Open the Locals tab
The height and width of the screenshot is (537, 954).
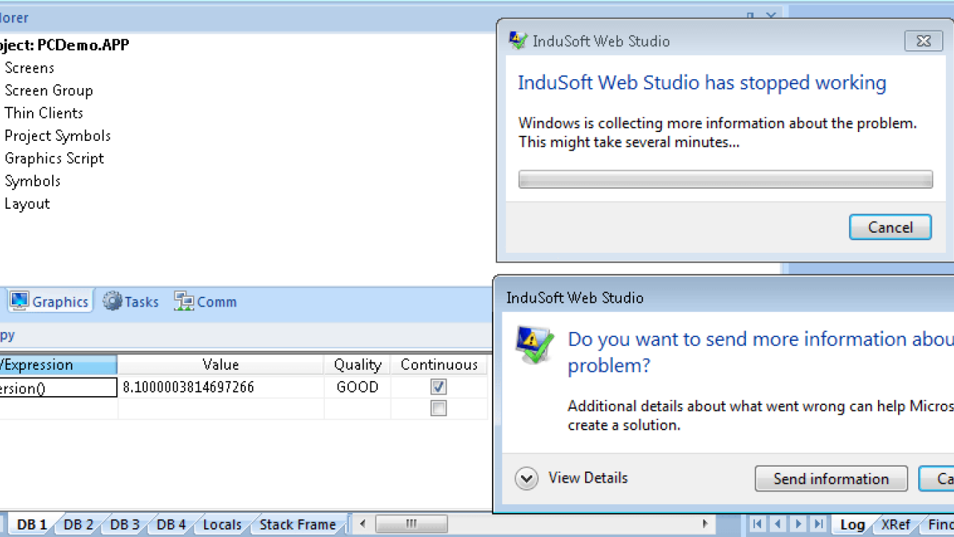[x=222, y=524]
